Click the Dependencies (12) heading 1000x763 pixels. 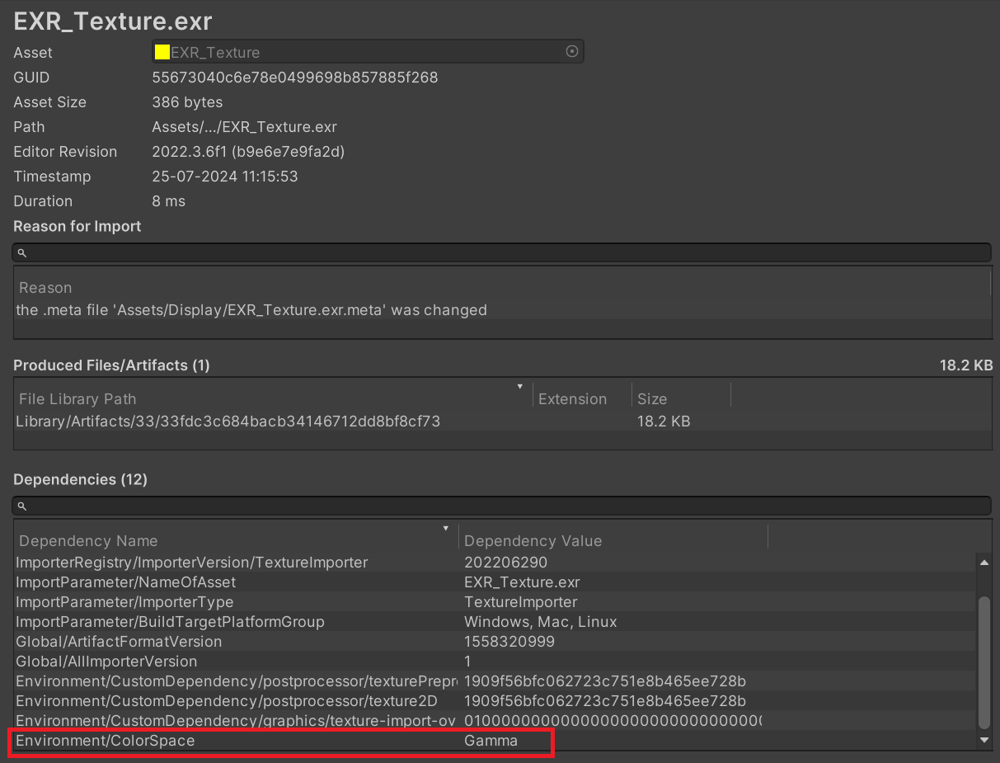80,479
